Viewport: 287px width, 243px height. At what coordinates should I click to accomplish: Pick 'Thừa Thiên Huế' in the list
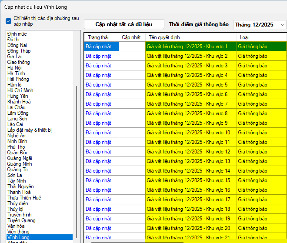[x=24, y=198]
